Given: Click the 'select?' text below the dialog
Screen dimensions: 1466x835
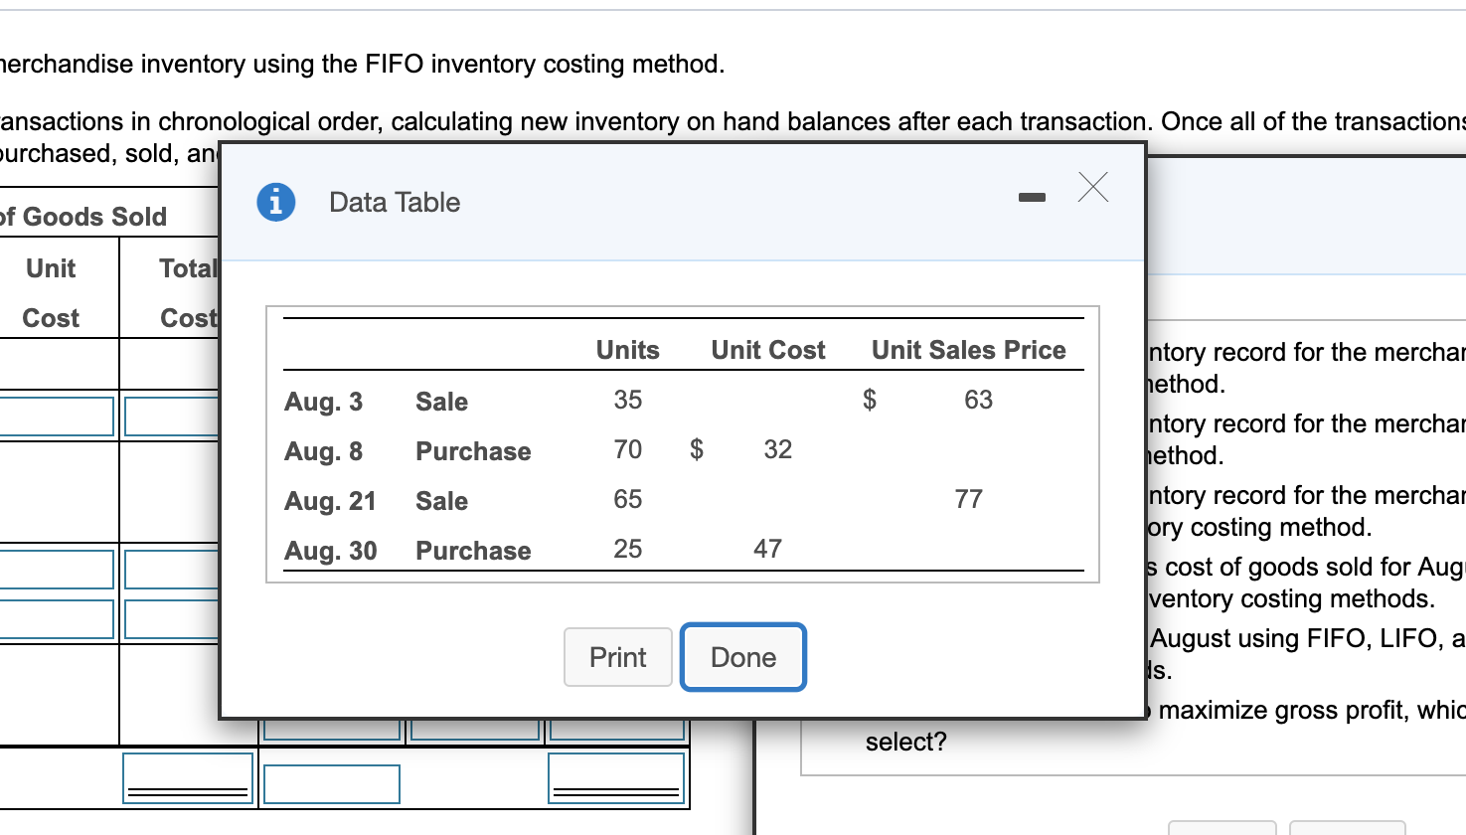Looking at the screenshot, I should (x=905, y=742).
